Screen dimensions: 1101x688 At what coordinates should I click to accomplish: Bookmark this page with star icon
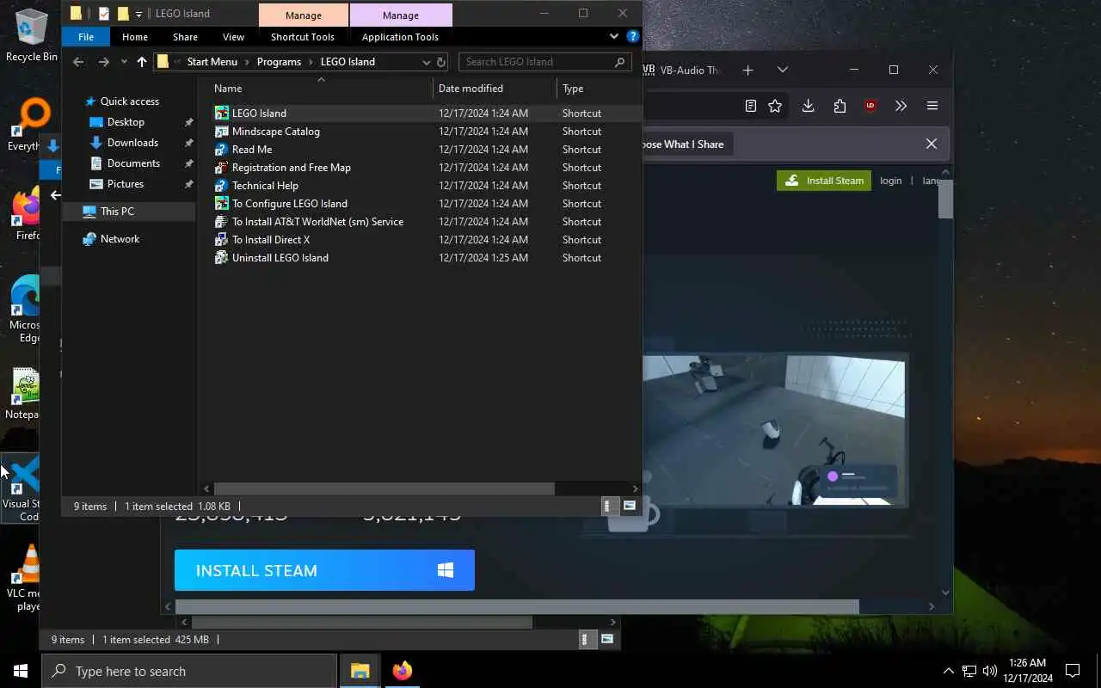tap(775, 106)
